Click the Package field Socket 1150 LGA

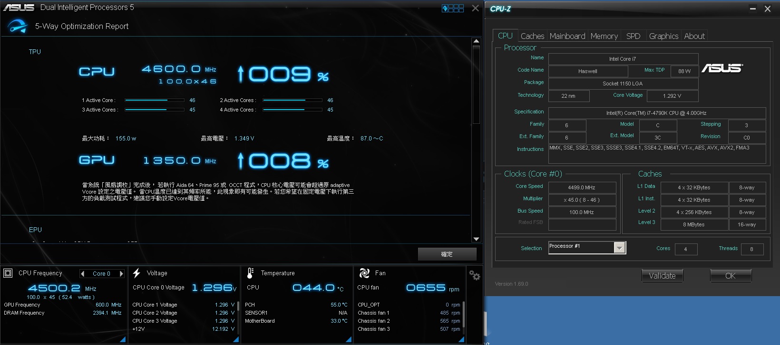tap(623, 84)
